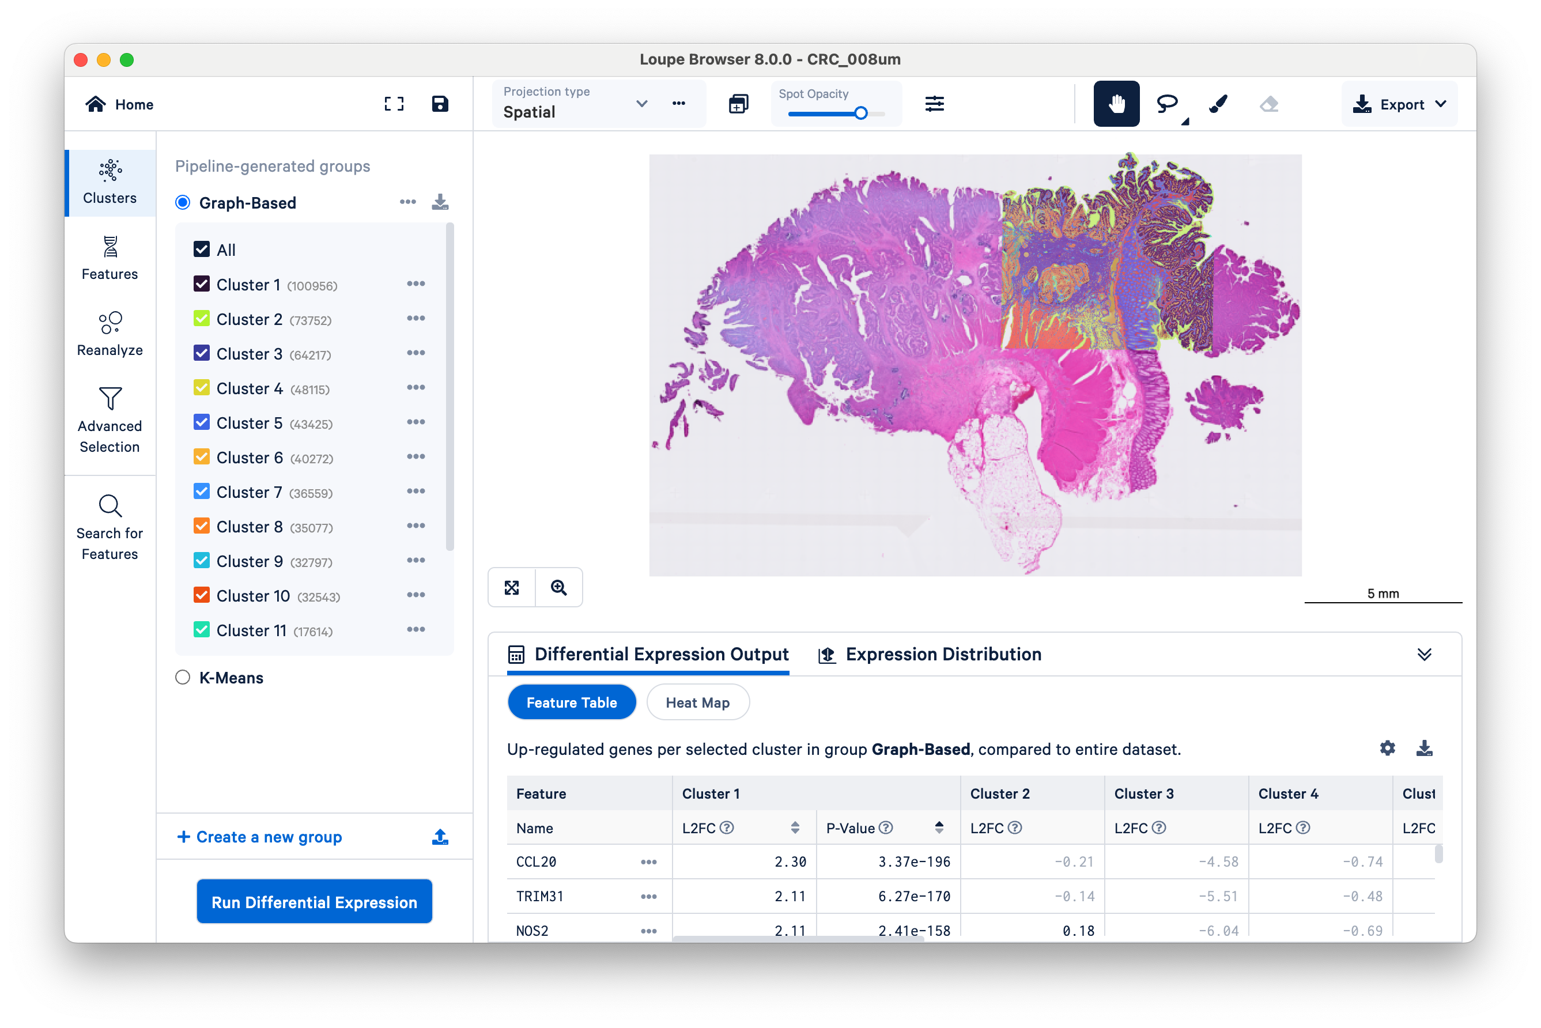1541x1028 pixels.
Task: Collapse the Differential Expression panel chevron
Action: [1423, 654]
